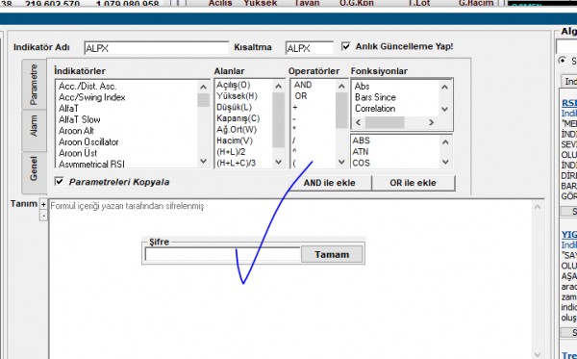This screenshot has width=577, height=359.
Task: Click Tanım area scroll up arrow
Action: coord(538,207)
